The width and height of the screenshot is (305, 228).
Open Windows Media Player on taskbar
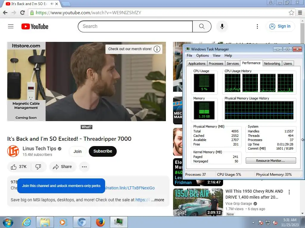pyautogui.click(x=63, y=222)
